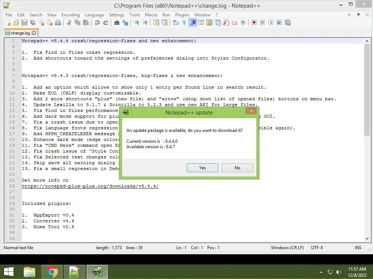Image resolution: width=373 pixels, height=279 pixels.
Task: Open Find with the binoculars icon
Action: tap(117, 23)
